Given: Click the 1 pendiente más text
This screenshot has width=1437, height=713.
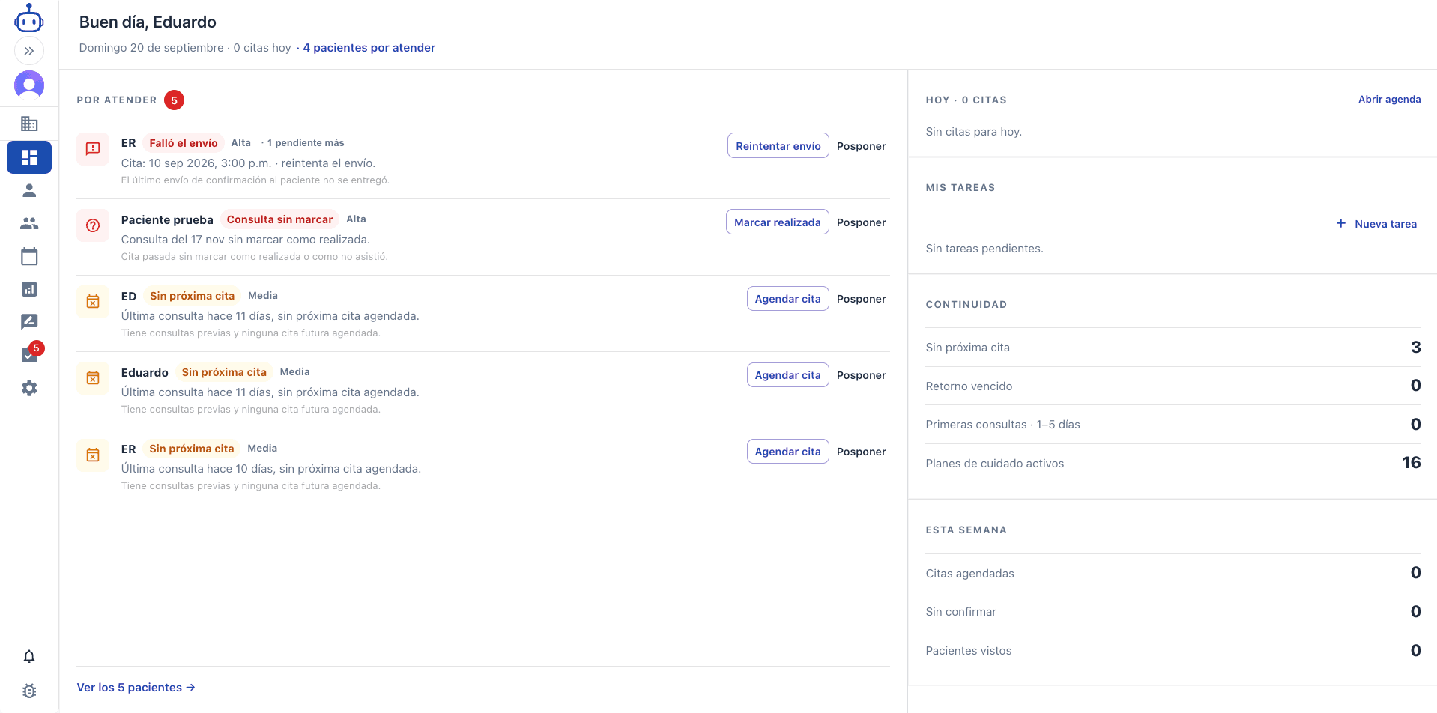Looking at the screenshot, I should coord(305,143).
